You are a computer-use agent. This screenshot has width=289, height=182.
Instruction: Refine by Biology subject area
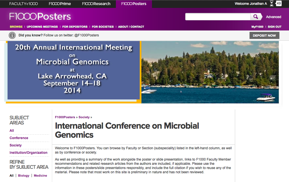click(x=24, y=176)
